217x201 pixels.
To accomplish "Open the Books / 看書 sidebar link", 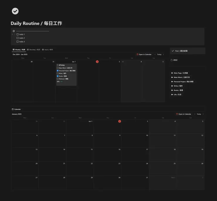I will click(177, 90).
